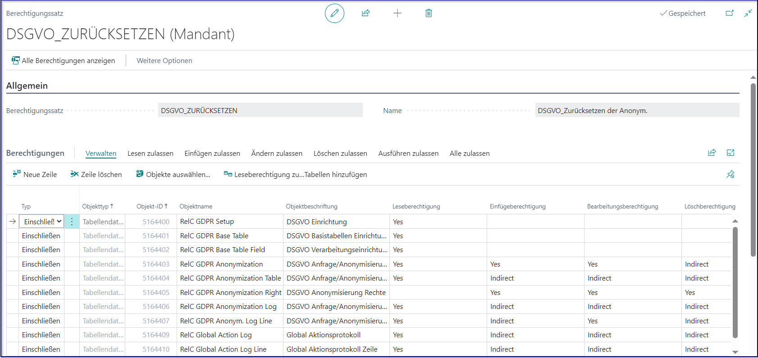The image size is (758, 358).
Task: Switch to the Verwalten tab
Action: (101, 154)
